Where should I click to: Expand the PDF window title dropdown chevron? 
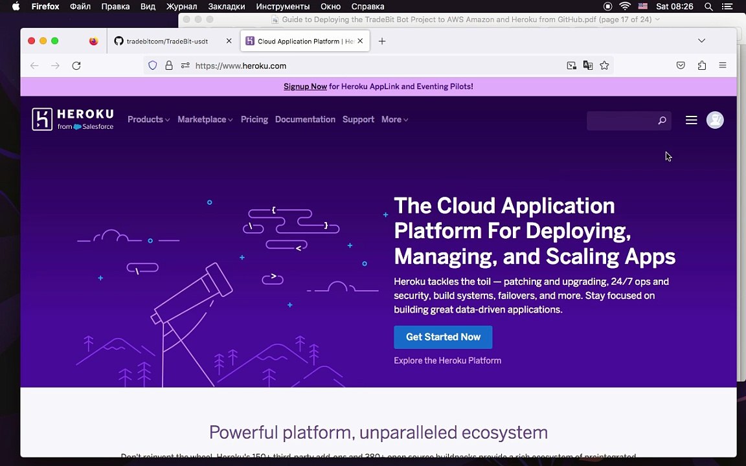[x=657, y=19]
